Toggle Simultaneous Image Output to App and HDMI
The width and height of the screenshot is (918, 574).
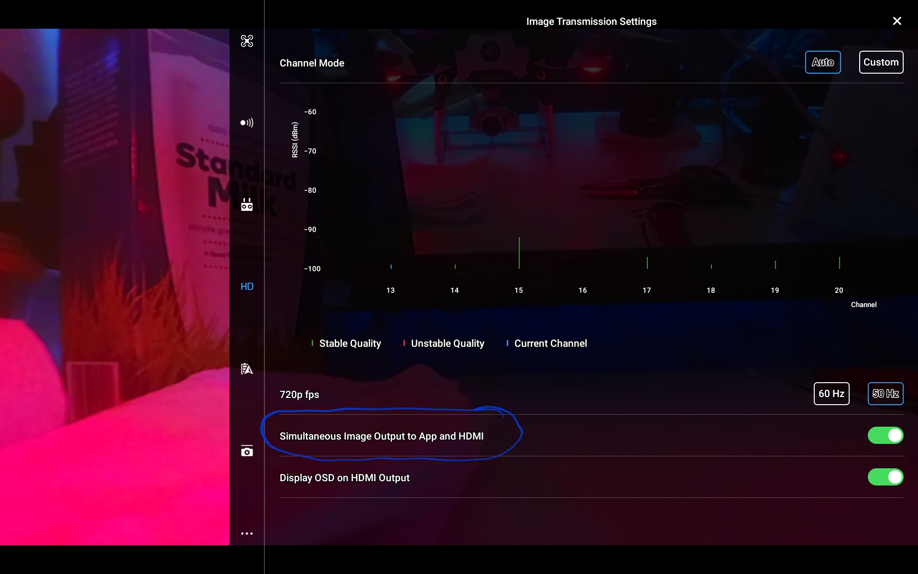(885, 435)
